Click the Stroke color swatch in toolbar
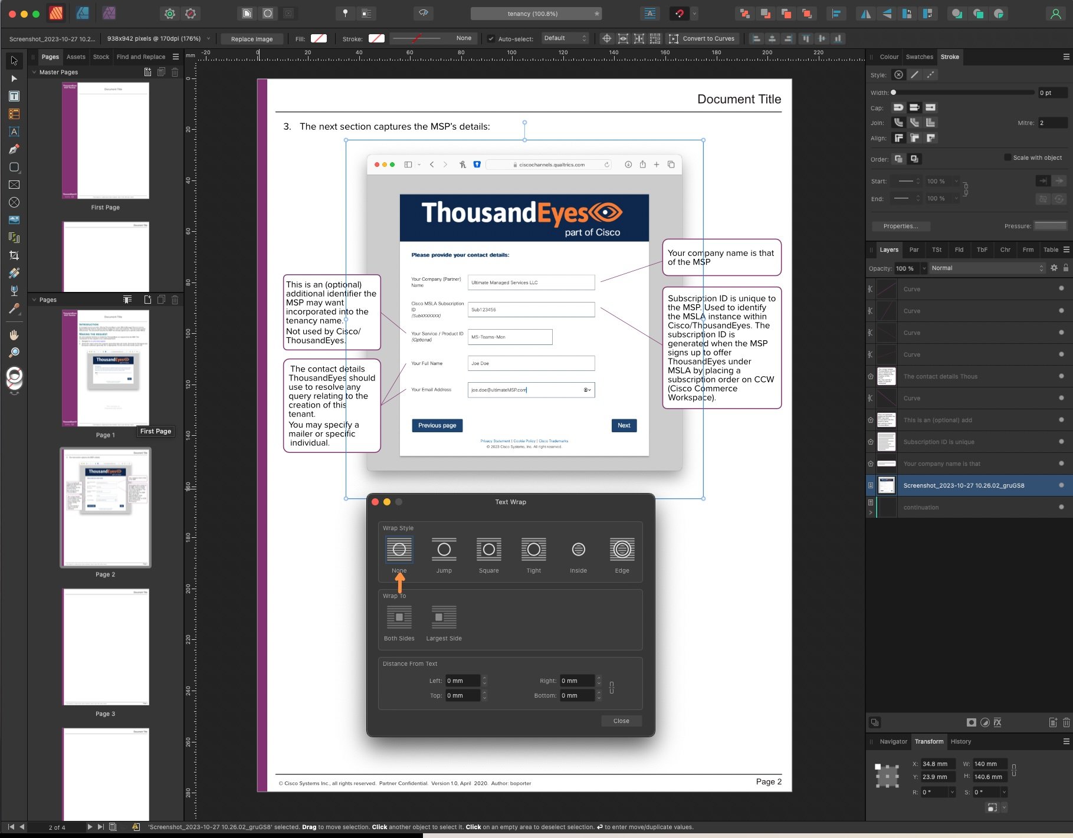Image resolution: width=1073 pixels, height=838 pixels. tap(376, 38)
